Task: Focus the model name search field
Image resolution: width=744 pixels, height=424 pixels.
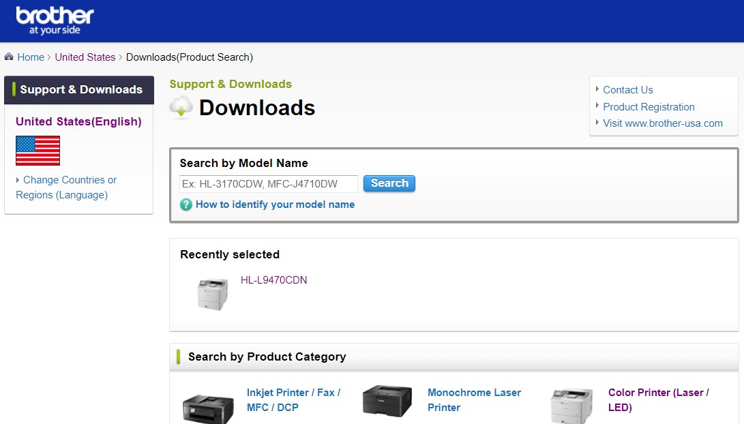Action: click(x=269, y=184)
